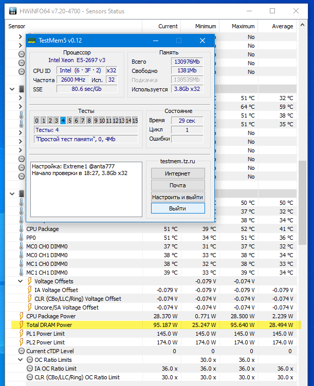The width and height of the screenshot is (314, 386).
Task: Select the Current cTDP Level row label
Action: tap(50, 351)
